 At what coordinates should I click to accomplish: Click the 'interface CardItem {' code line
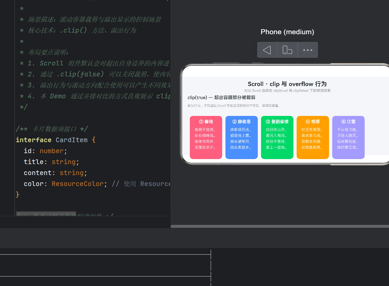pos(56,140)
